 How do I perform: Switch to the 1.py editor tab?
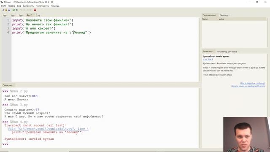(5, 15)
